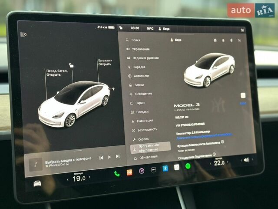The height and width of the screenshot is (209, 278).
Task: Toggle the lock icon in the status bar
Action: [x=121, y=27]
